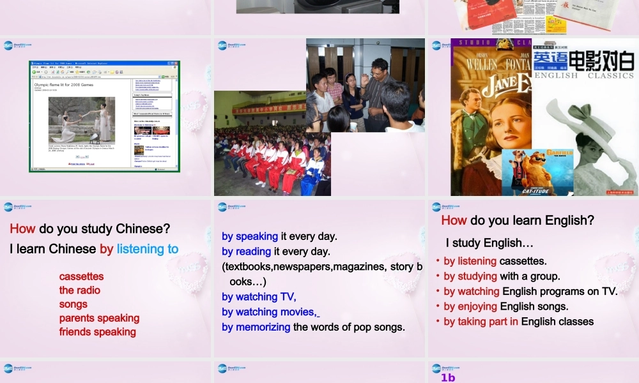Expand the Back button dropdown chevron

coord(41,72)
